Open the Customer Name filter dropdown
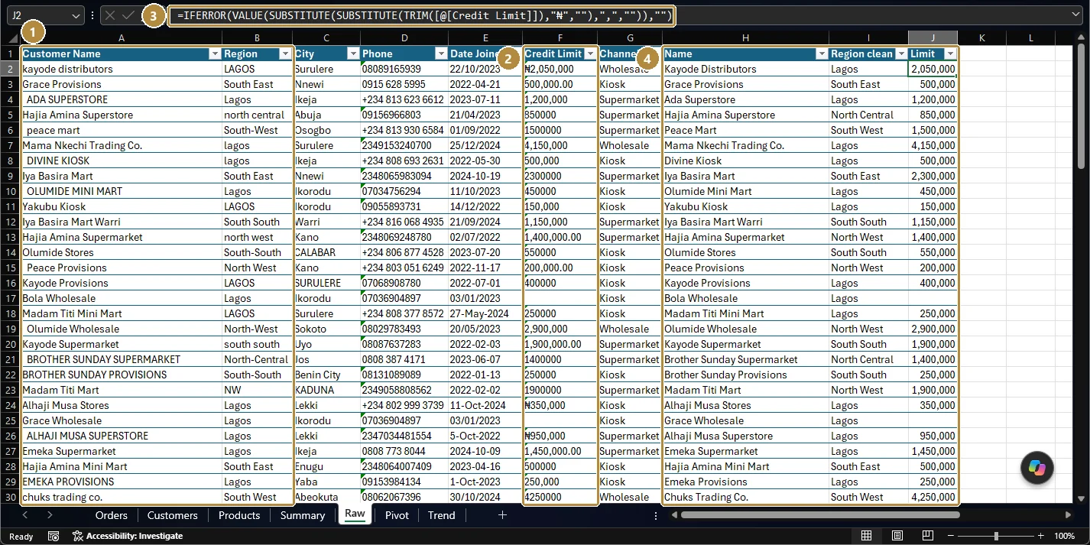1090x545 pixels. click(214, 54)
